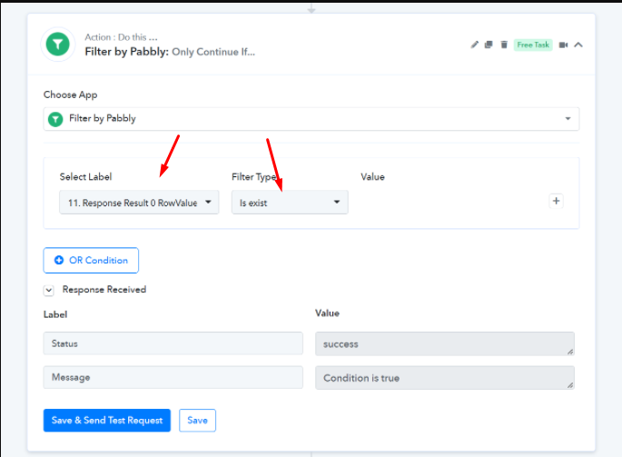Click the green Filter by Pabbly step icon

[x=58, y=45]
